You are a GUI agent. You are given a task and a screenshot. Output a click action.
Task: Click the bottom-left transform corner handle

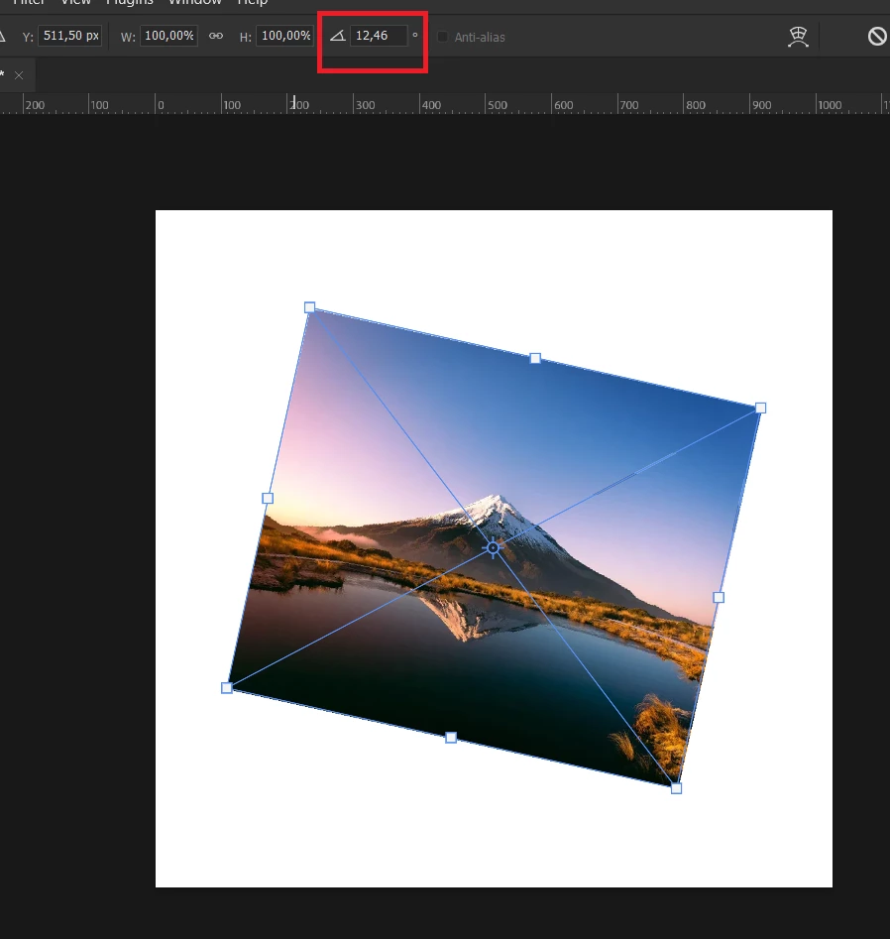[x=227, y=688]
